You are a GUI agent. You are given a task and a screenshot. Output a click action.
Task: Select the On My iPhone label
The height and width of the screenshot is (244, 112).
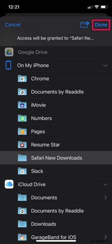33,65
